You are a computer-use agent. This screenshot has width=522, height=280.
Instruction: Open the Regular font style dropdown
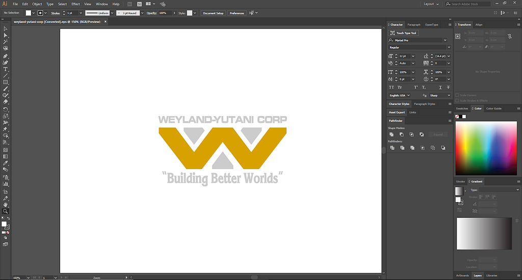pos(449,47)
